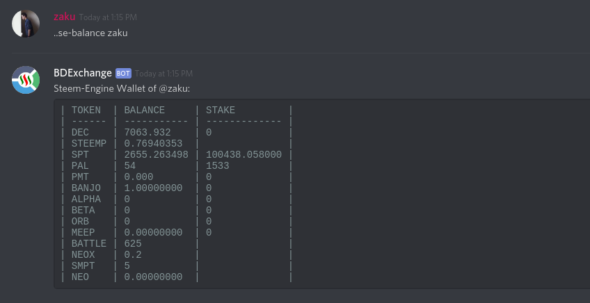
Task: Click SPT balance 2655.263498
Action: [x=156, y=154]
